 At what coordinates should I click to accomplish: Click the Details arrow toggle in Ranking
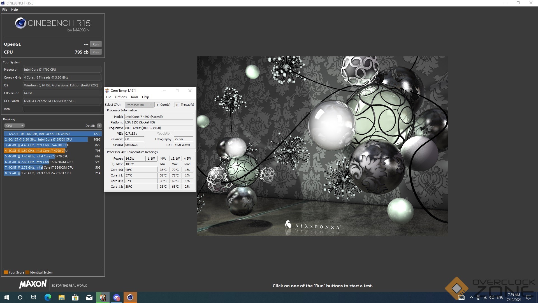pyautogui.click(x=99, y=126)
